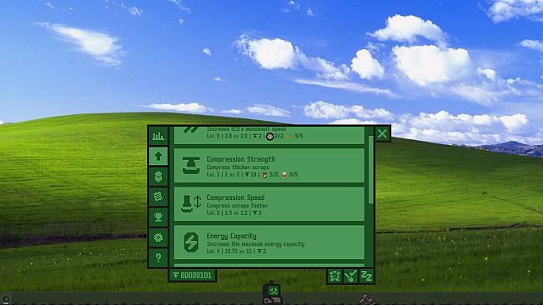Click the "Lvl 4" Energy Capacity stats line
This screenshot has height=305, width=543.
tap(237, 251)
